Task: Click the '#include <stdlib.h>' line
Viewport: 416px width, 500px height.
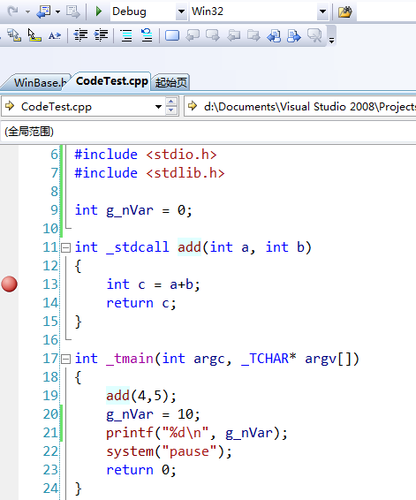Action: coord(149,173)
